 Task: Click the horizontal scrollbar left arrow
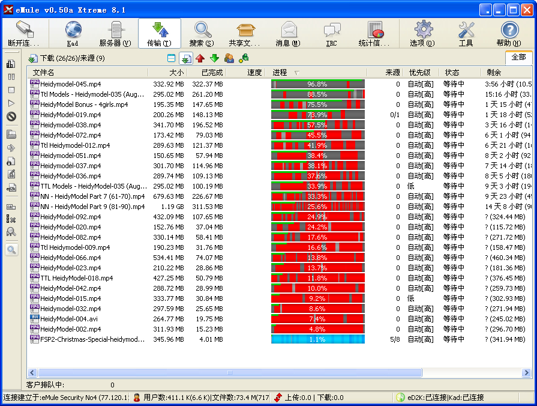(x=32, y=373)
